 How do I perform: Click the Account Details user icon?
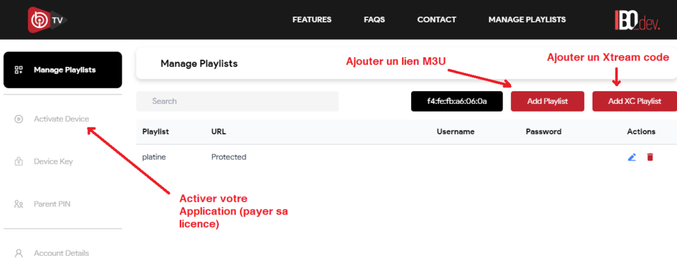(19, 253)
